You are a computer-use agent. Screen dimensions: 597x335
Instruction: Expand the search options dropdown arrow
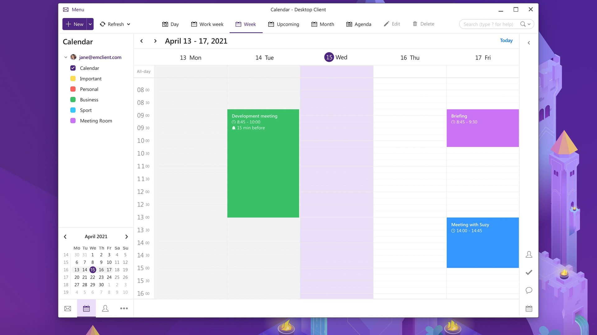(x=529, y=24)
